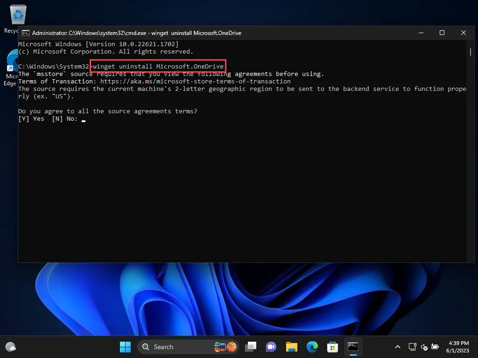The image size is (478, 358).
Task: Open the clock showing 4:39 PM
Action: [x=457, y=347]
